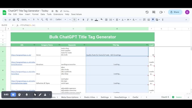This screenshot has width=192, height=108.
Task: Open the Insert menu
Action: coord(28,14)
